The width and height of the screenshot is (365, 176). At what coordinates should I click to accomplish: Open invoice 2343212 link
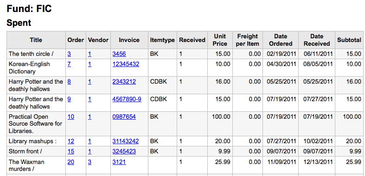pos(124,82)
